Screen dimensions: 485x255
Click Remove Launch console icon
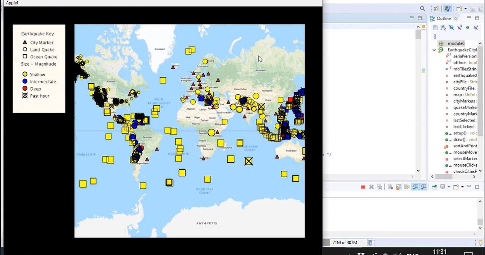pos(371,187)
